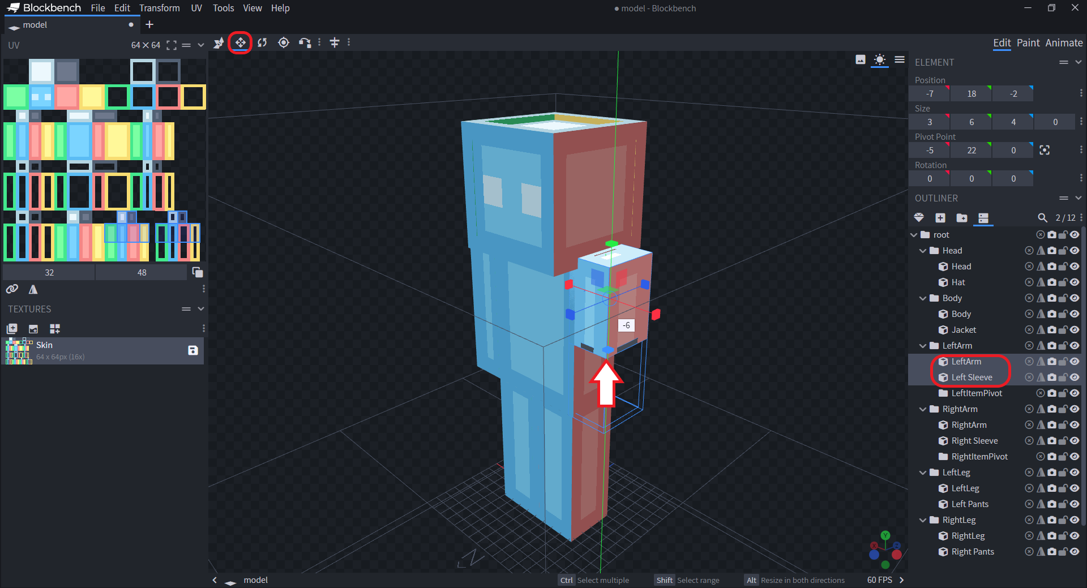
Task: Collapse the Head group folder
Action: (923, 251)
